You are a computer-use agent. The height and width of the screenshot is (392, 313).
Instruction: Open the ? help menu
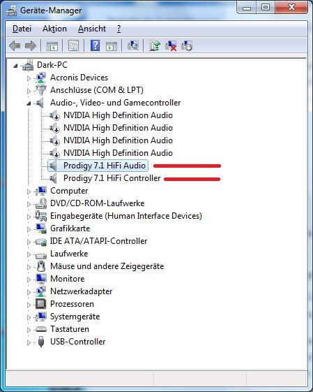pyautogui.click(x=119, y=29)
